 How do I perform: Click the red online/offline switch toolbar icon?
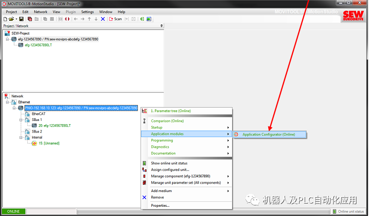coord(68,19)
